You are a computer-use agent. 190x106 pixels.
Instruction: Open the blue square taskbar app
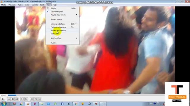coord(48,104)
